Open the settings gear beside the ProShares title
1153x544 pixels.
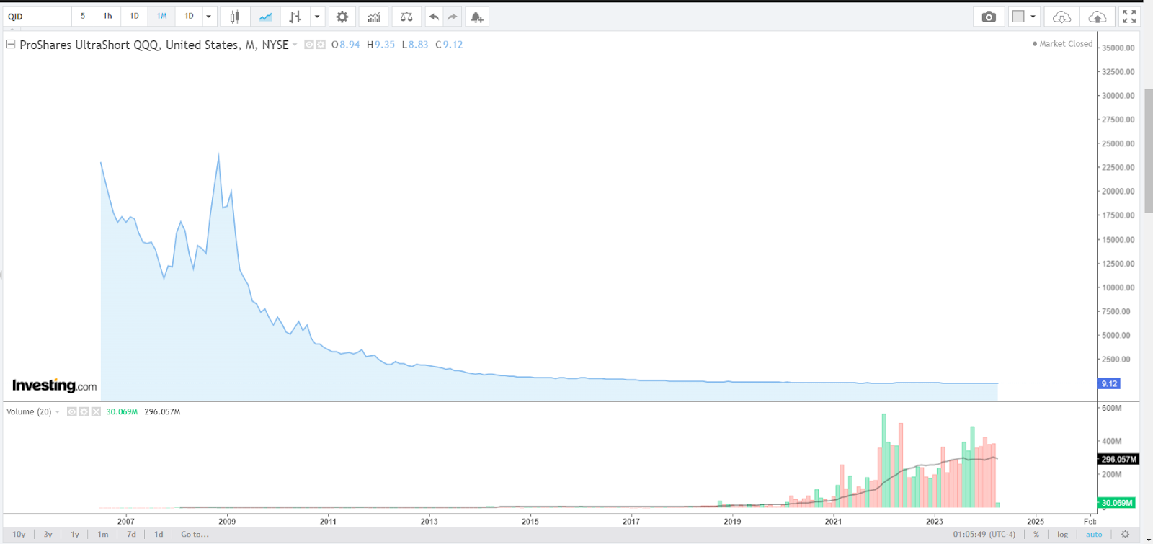(x=321, y=45)
